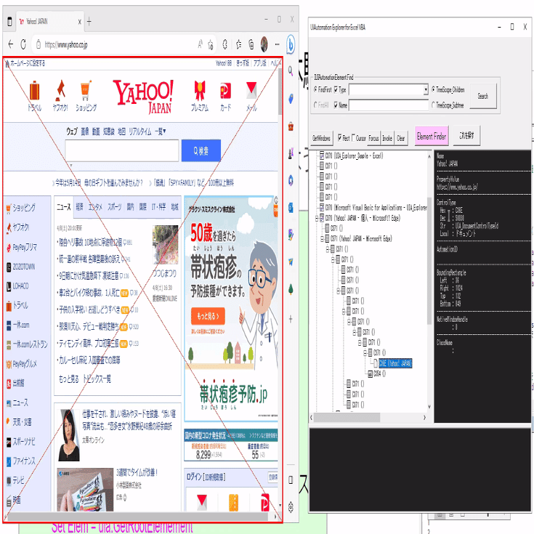This screenshot has height=534, width=534.
Task: Click the element tree vertical scrollbar
Action: tap(429, 261)
